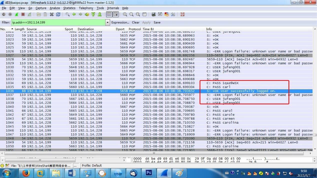Click the Help lifebuoy icon
This screenshot has width=317, height=178.
(182, 14)
